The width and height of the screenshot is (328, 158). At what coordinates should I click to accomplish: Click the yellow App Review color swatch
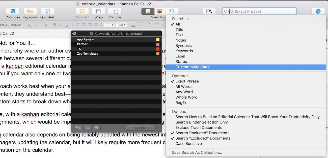pyautogui.click(x=158, y=40)
